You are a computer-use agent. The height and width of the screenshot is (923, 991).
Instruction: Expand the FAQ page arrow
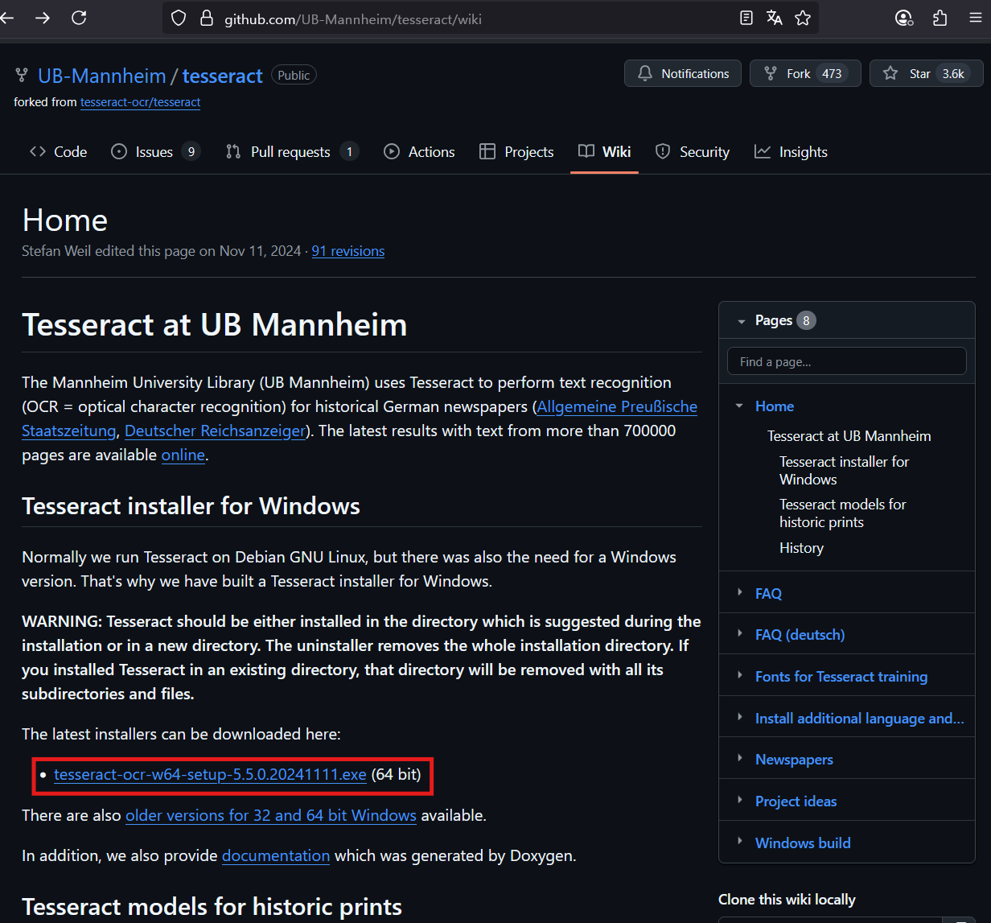tap(740, 592)
